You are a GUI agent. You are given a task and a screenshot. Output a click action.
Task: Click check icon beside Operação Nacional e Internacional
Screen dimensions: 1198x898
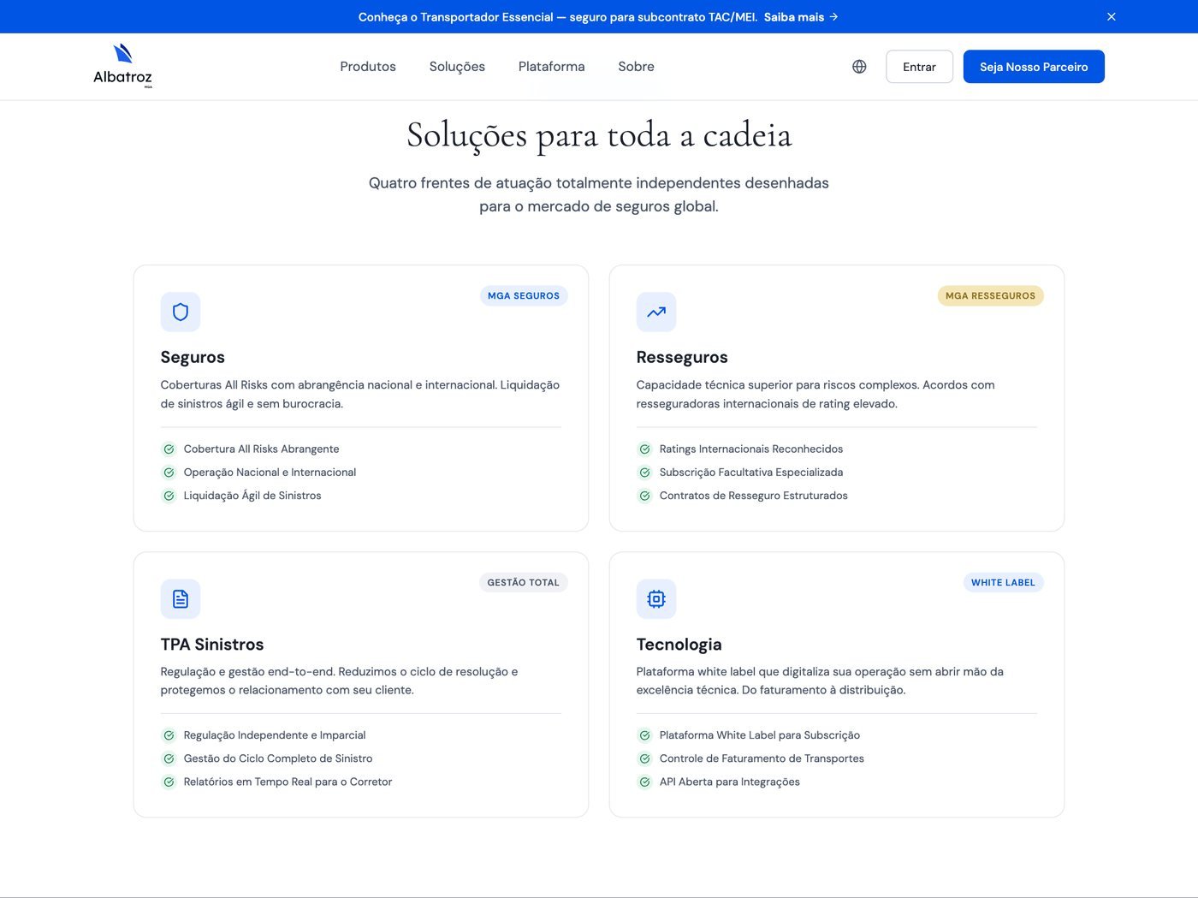pos(169,472)
